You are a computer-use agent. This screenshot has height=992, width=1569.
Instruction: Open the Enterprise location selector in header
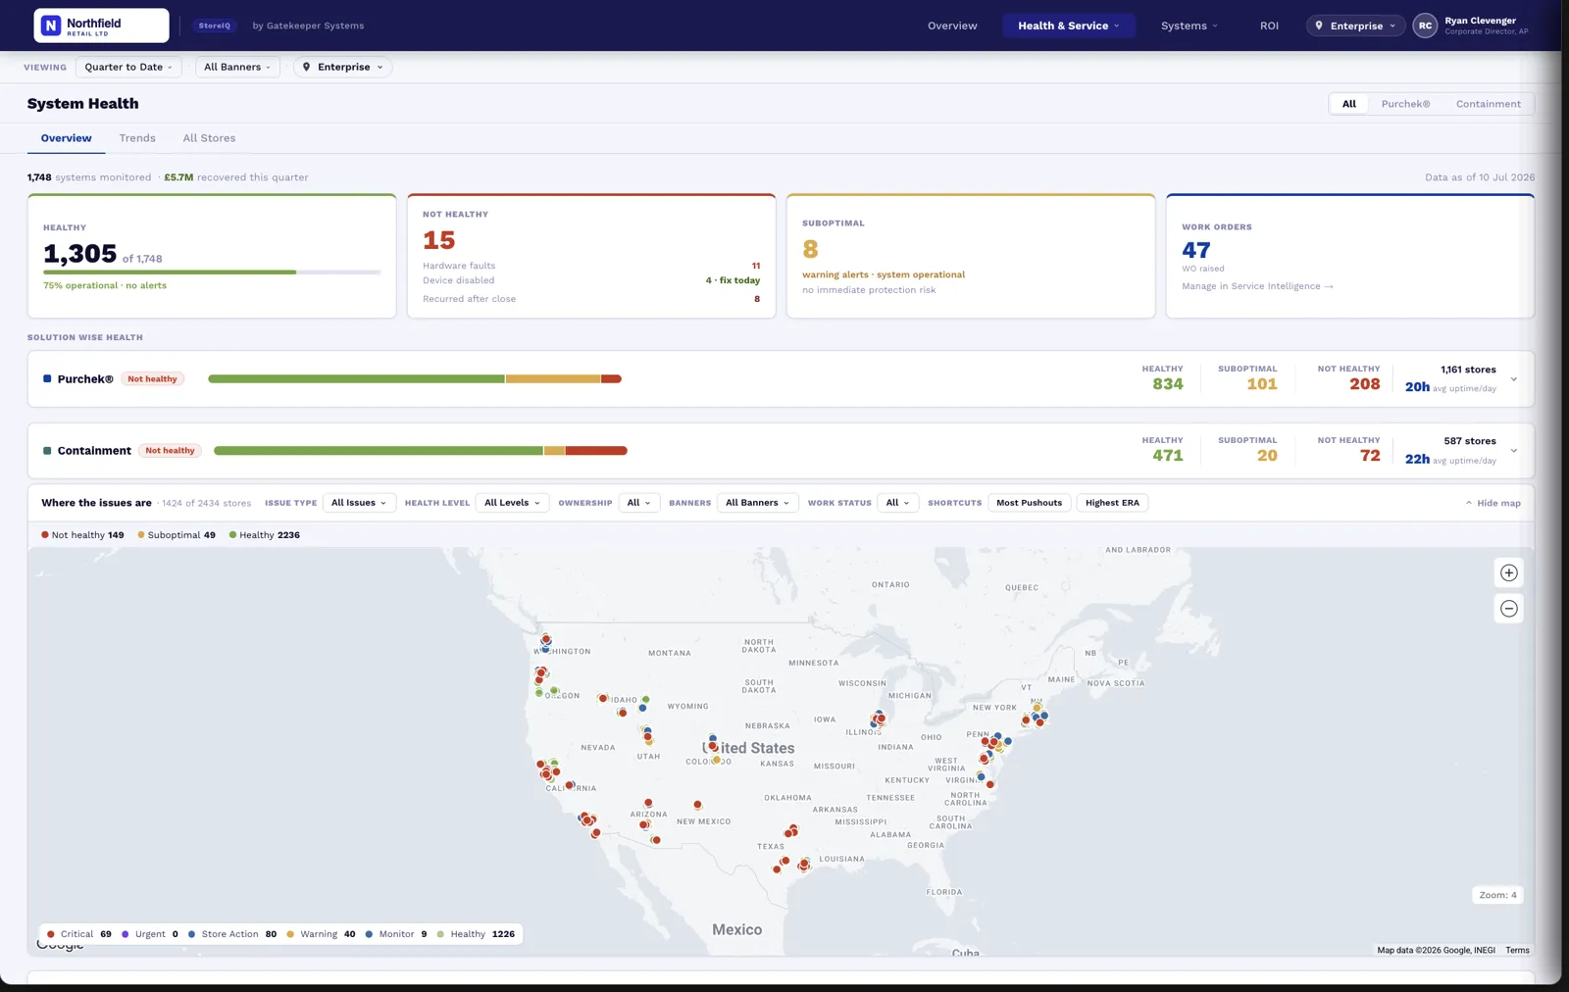(1355, 25)
